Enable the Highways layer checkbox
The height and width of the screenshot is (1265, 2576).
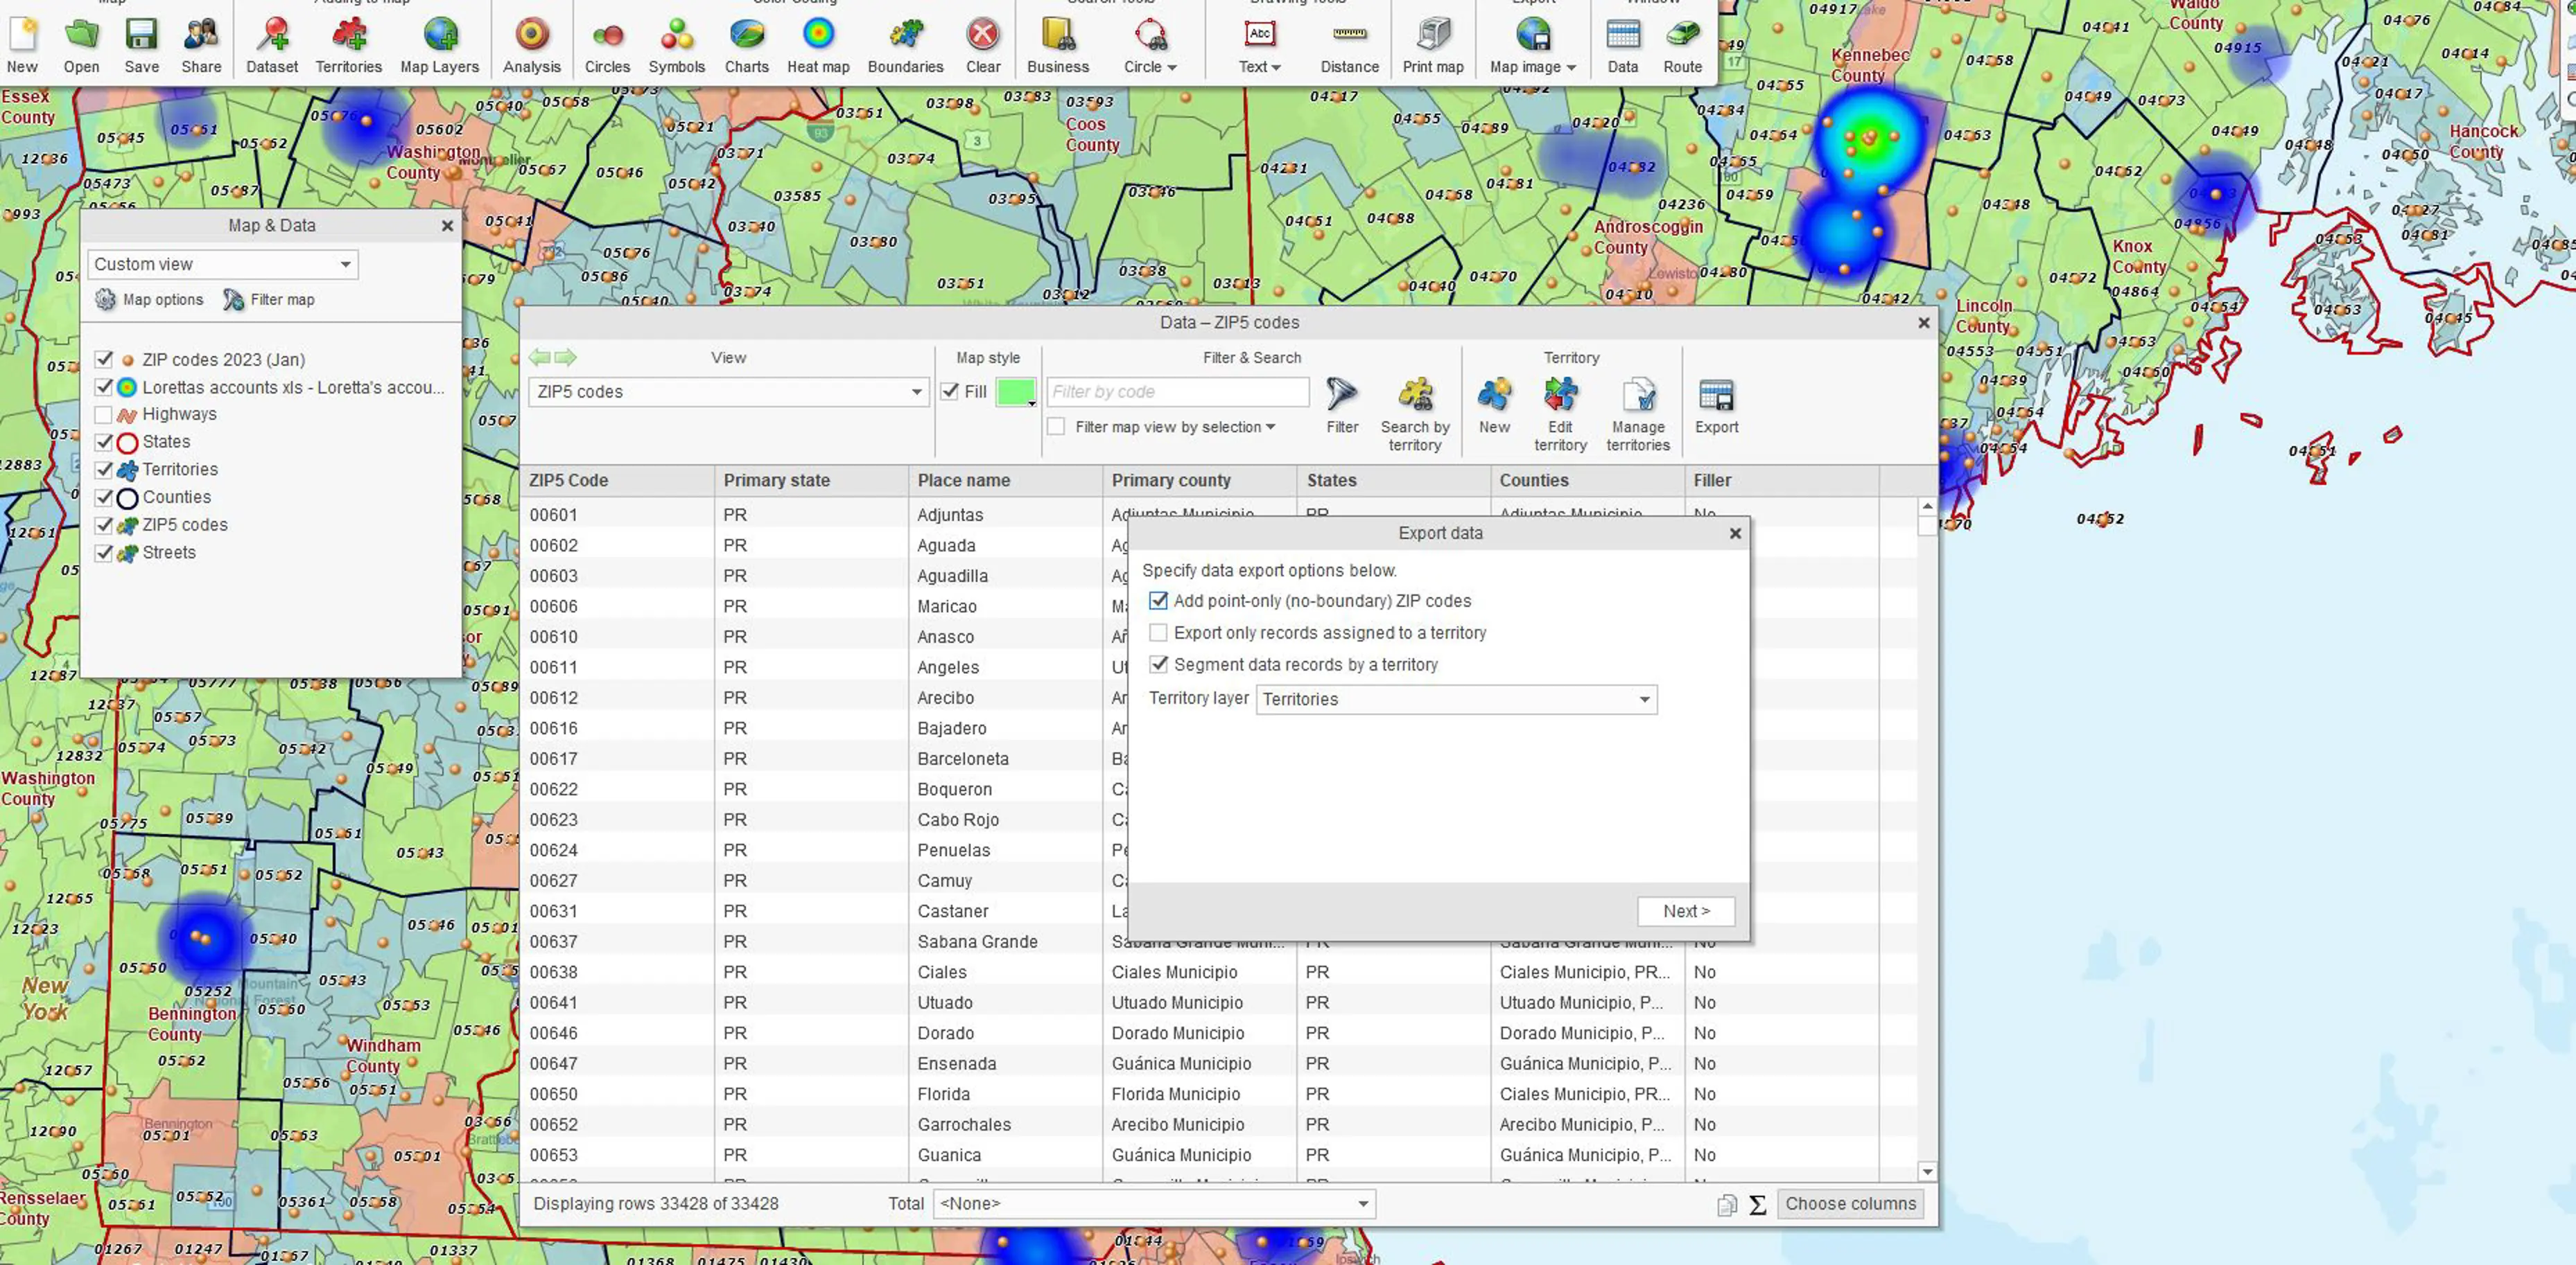coord(104,414)
